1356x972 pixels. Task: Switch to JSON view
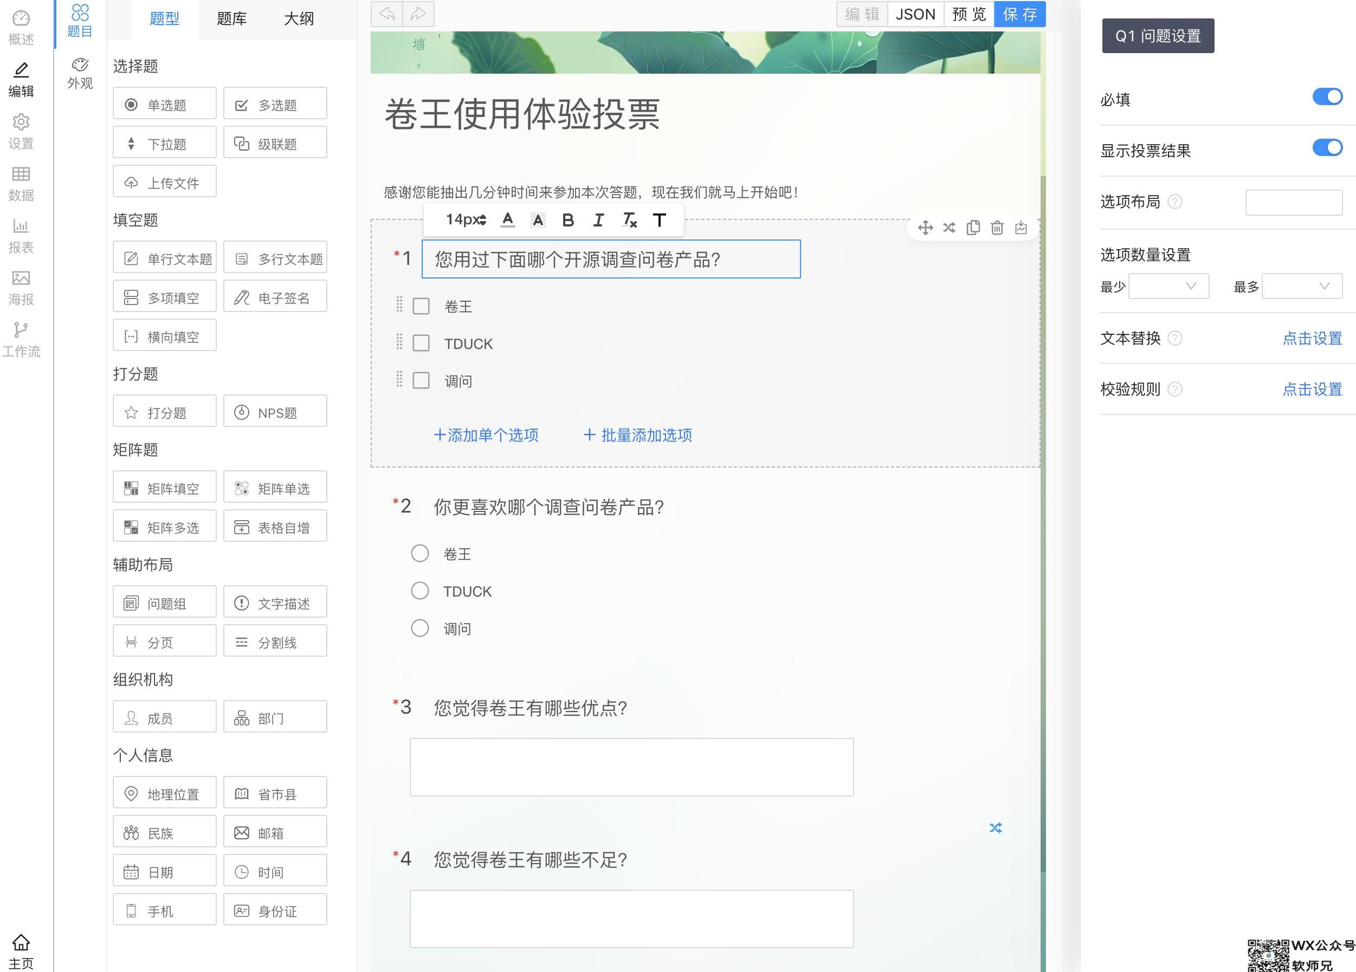[x=915, y=14]
